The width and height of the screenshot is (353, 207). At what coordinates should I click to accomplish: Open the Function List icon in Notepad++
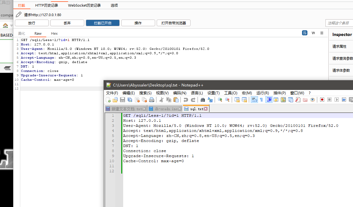(298, 100)
